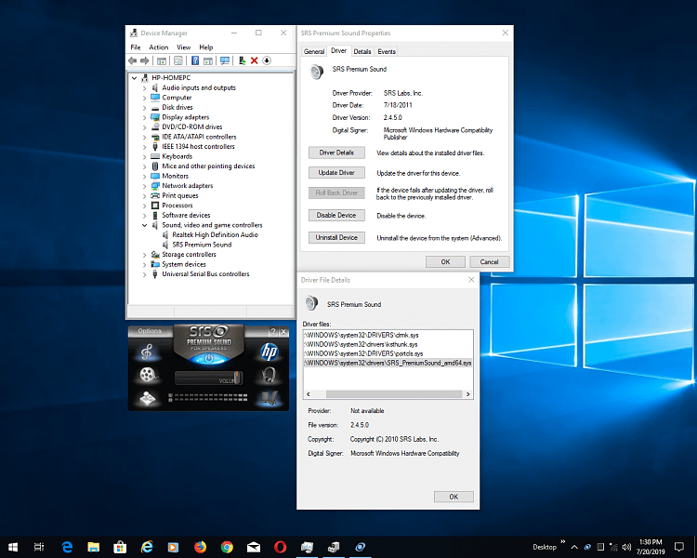Expand the Storage controllers category

click(x=144, y=255)
